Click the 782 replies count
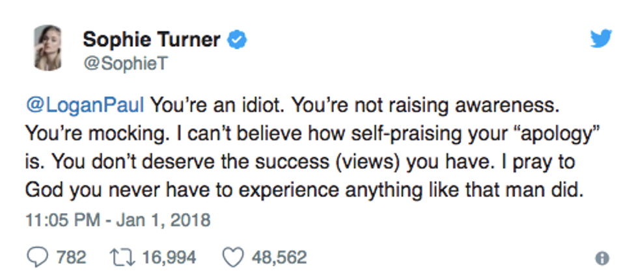This screenshot has height=280, width=638. (71, 257)
